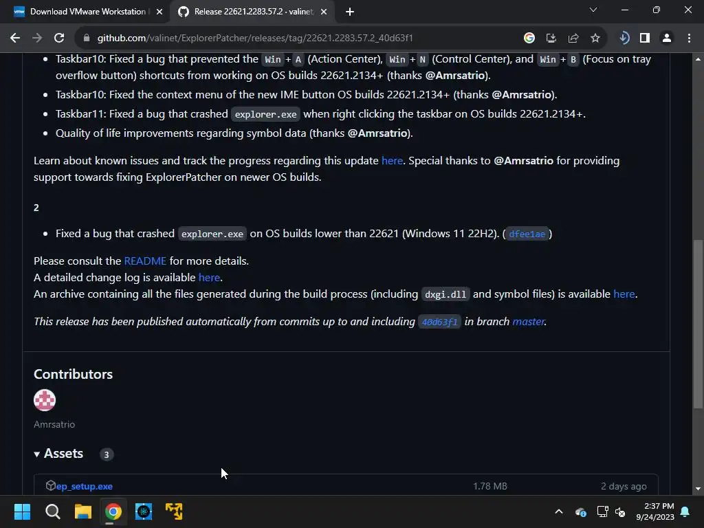Open the tab search chevron dropdown

pyautogui.click(x=593, y=10)
